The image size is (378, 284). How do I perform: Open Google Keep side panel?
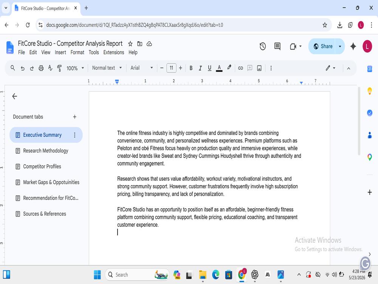click(x=370, y=91)
